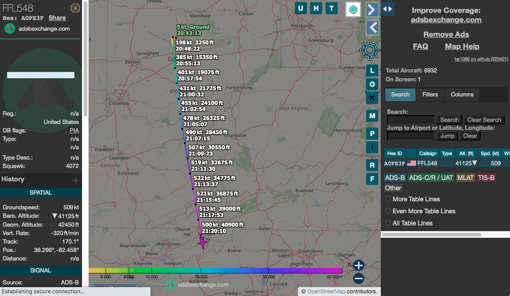
Task: Open the Share link
Action: (x=57, y=18)
